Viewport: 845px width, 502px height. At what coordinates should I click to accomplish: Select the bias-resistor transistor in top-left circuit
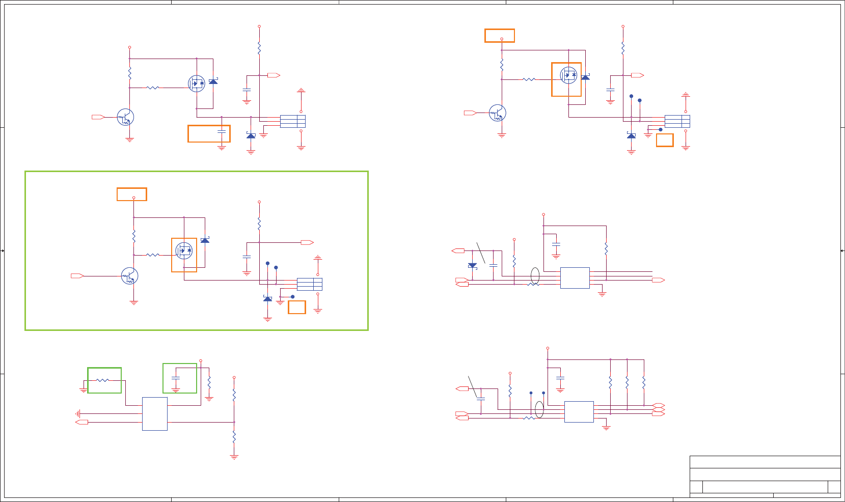(x=125, y=117)
